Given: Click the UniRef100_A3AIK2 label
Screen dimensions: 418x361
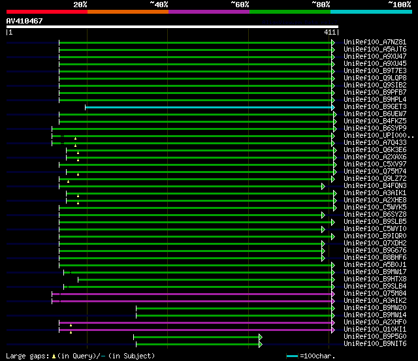Looking at the screenshot, I should tap(375, 301).
